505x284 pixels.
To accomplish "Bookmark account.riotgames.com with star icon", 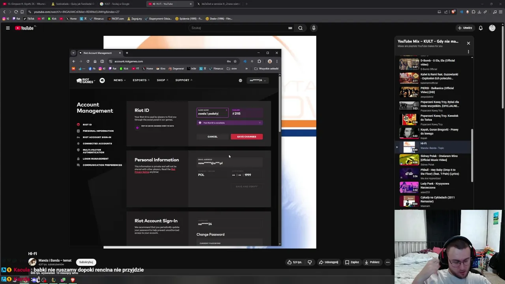I will click(x=235, y=61).
